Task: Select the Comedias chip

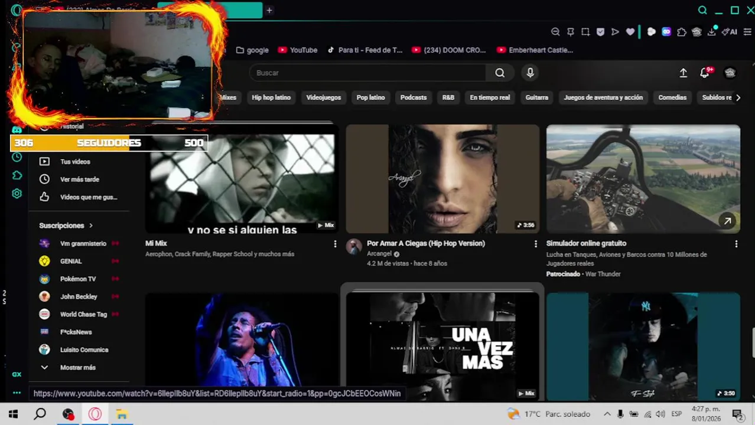Action: 672,97
